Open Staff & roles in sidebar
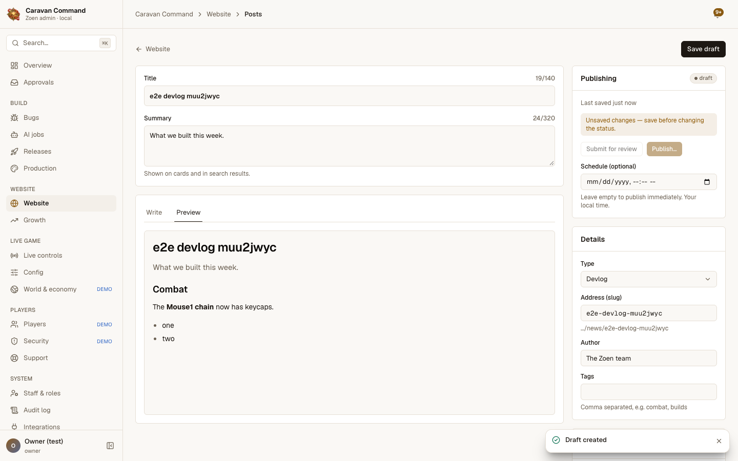738x461 pixels. [61, 393]
